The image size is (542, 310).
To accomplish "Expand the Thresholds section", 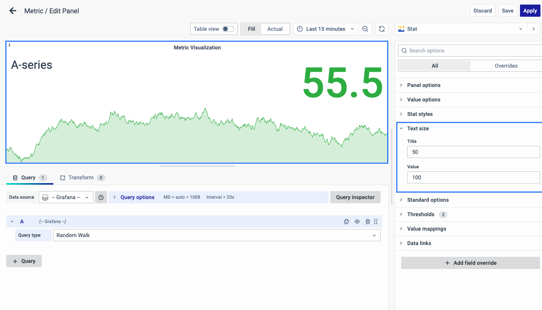I will pos(421,214).
